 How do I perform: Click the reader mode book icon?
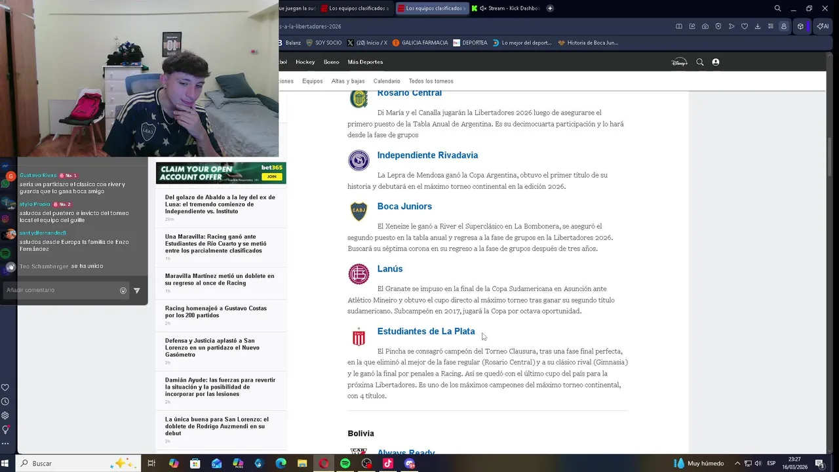click(x=679, y=26)
